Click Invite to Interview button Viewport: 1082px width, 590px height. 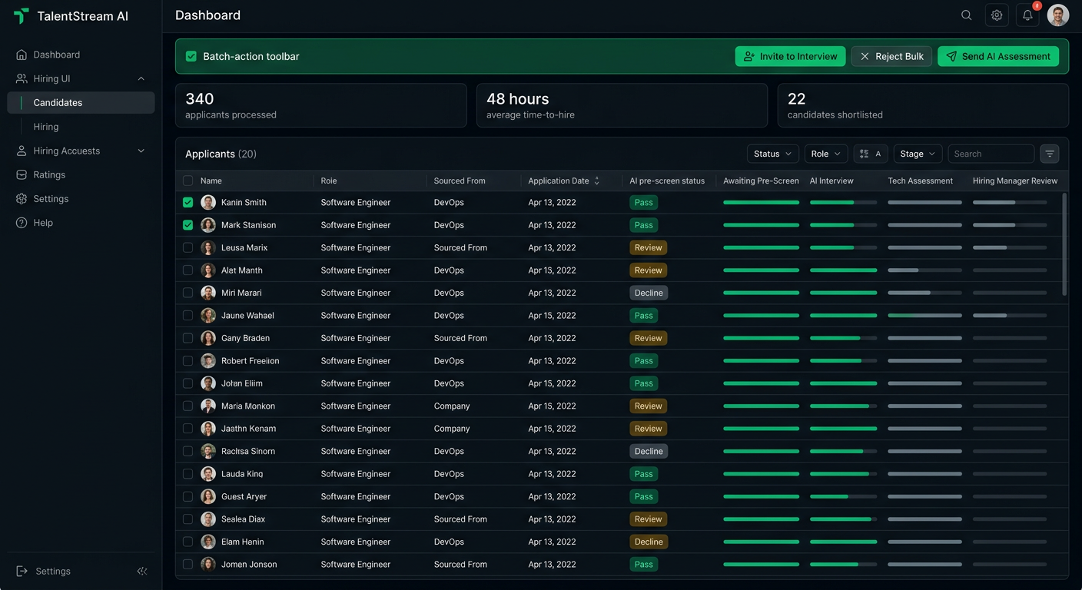pyautogui.click(x=790, y=56)
